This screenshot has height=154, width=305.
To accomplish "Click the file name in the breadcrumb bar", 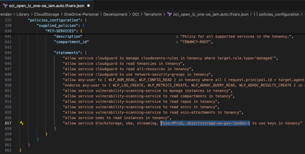I will (211, 14).
